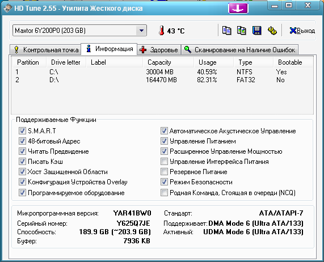Click the ATA/ATAPI-7 standard value

click(281, 213)
